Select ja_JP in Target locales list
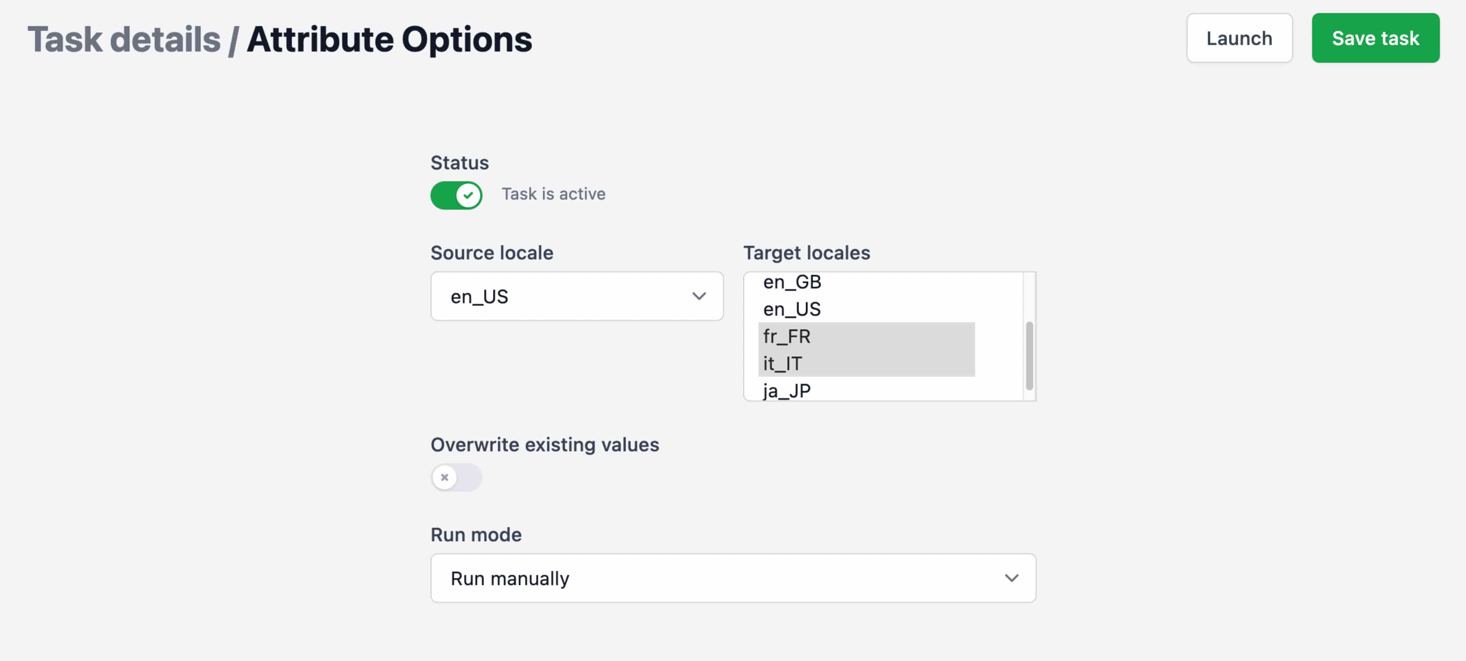The height and width of the screenshot is (661, 1466). [x=787, y=391]
